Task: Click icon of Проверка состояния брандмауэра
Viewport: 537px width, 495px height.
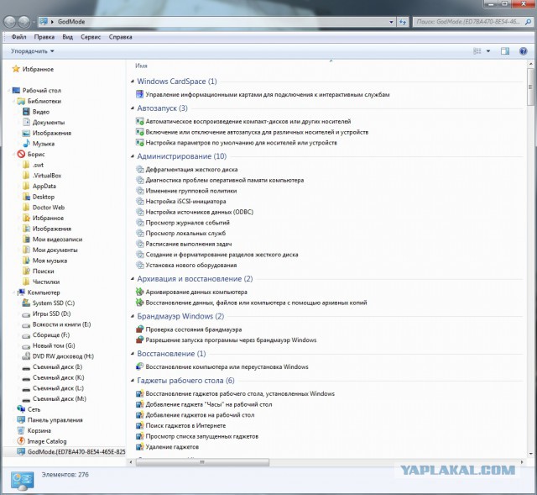Action: coord(139,329)
